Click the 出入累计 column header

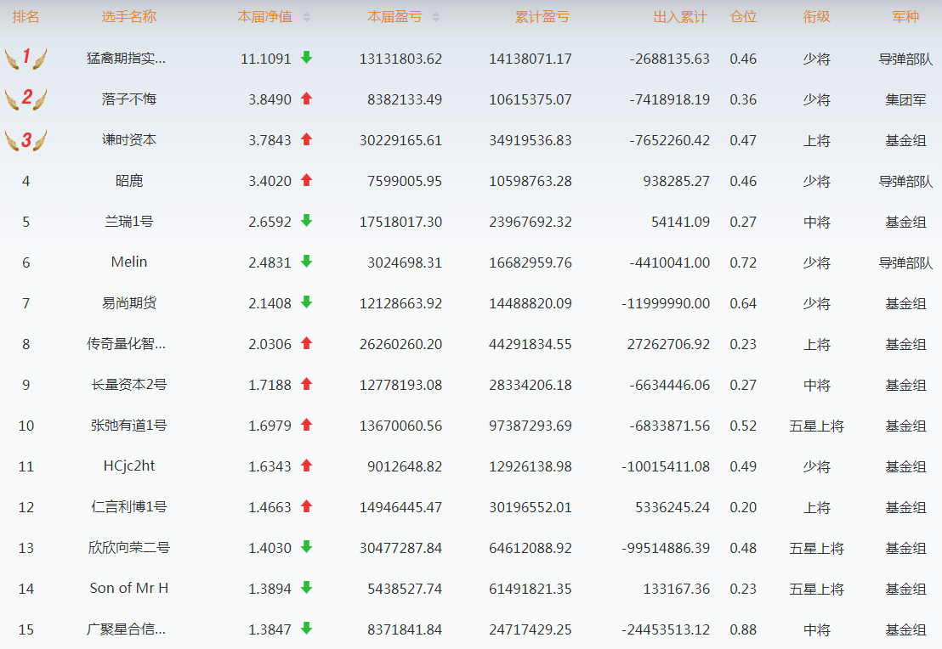click(x=680, y=17)
